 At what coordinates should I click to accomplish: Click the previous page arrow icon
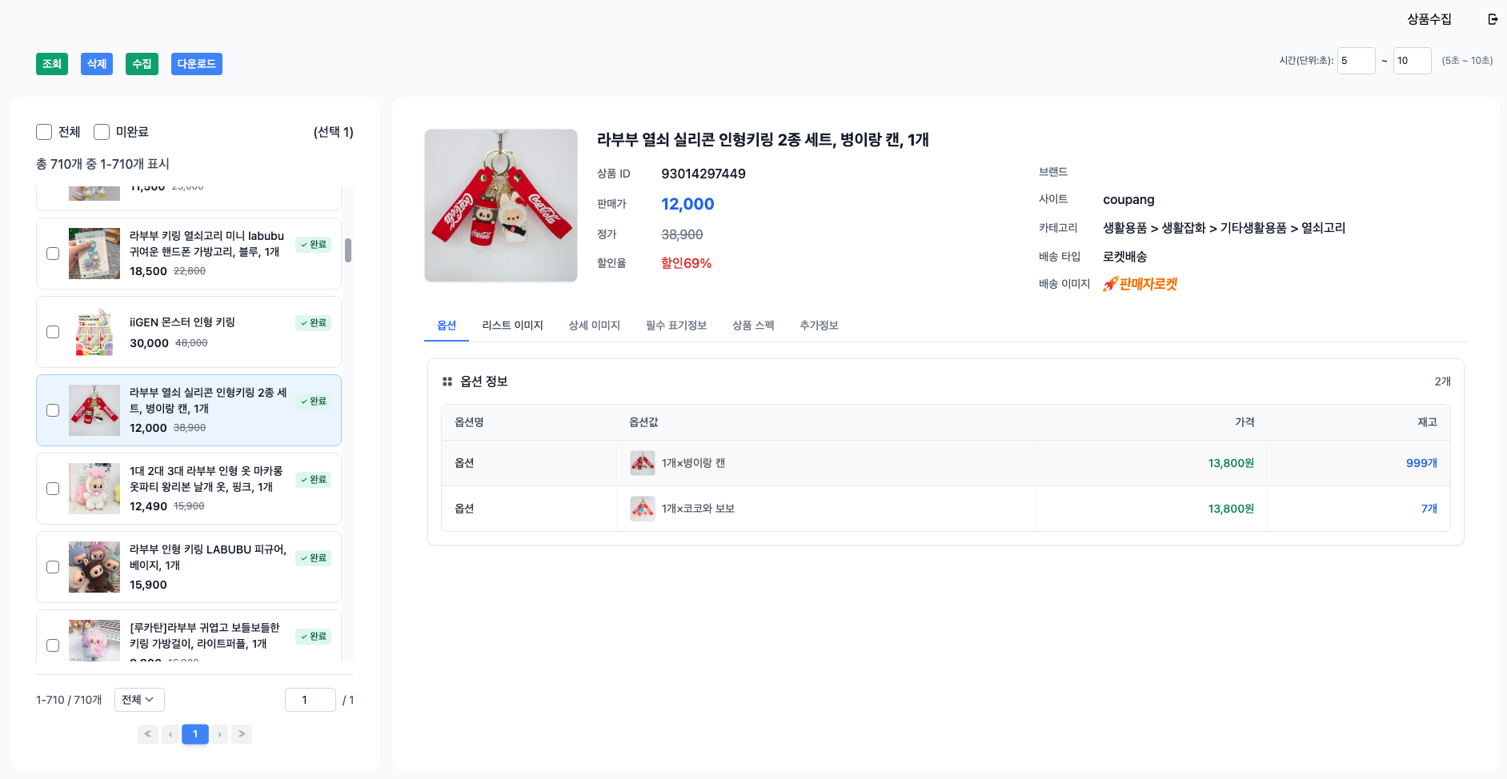click(170, 734)
